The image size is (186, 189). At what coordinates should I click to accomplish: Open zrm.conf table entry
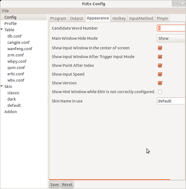[16, 55]
